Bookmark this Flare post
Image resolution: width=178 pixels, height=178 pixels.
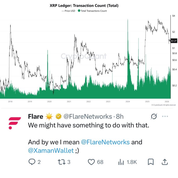coord(151,162)
